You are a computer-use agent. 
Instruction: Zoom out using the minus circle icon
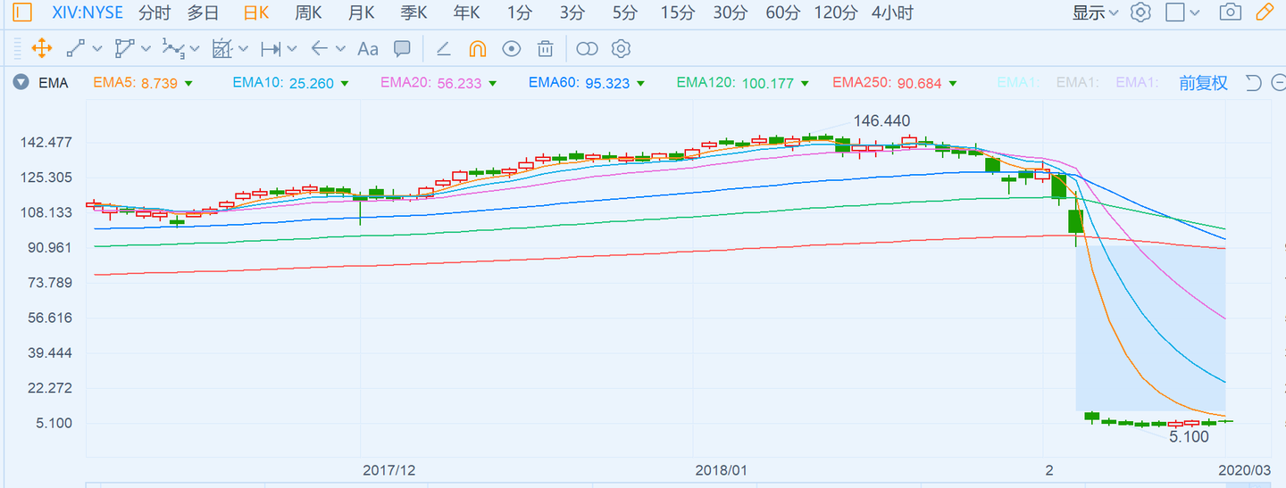click(x=1278, y=83)
